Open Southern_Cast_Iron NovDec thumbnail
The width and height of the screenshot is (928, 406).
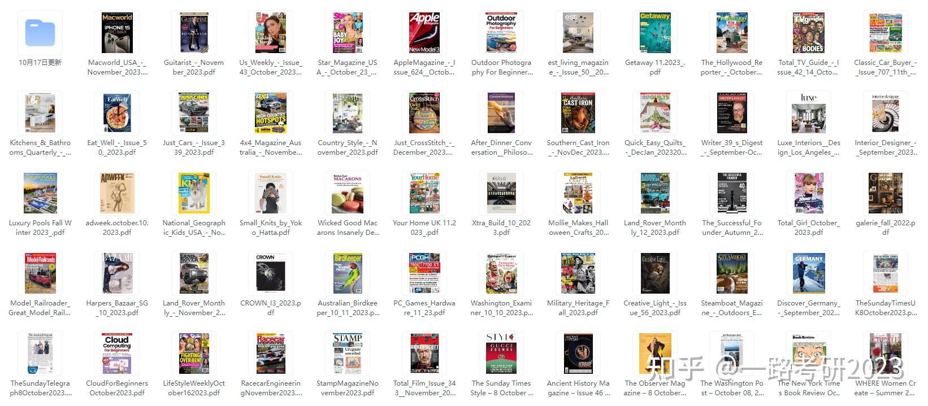point(578,113)
